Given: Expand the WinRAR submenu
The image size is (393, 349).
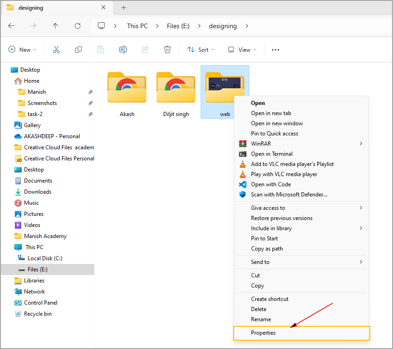Looking at the screenshot, I should pyautogui.click(x=301, y=144).
